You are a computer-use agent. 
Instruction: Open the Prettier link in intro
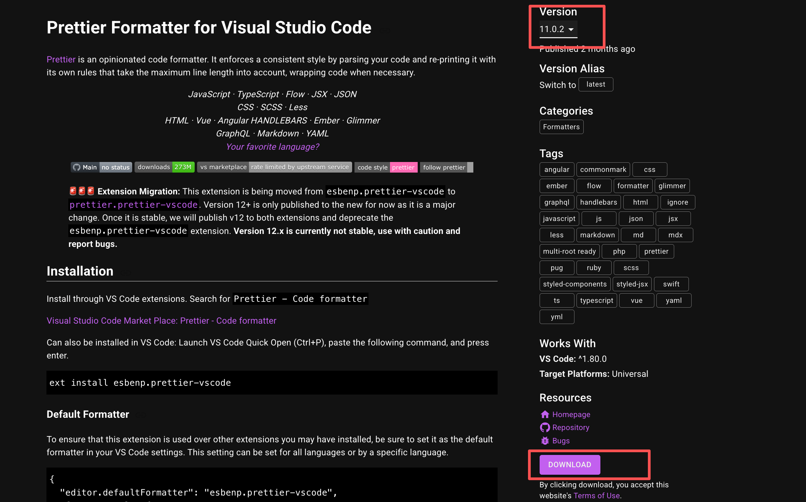click(61, 59)
